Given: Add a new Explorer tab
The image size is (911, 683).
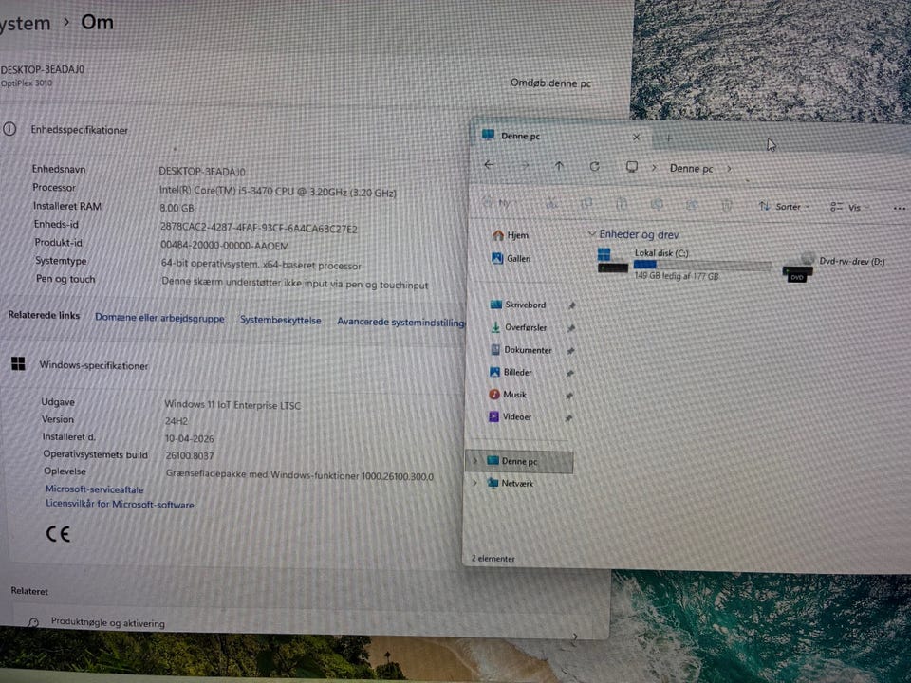Looking at the screenshot, I should tap(669, 138).
